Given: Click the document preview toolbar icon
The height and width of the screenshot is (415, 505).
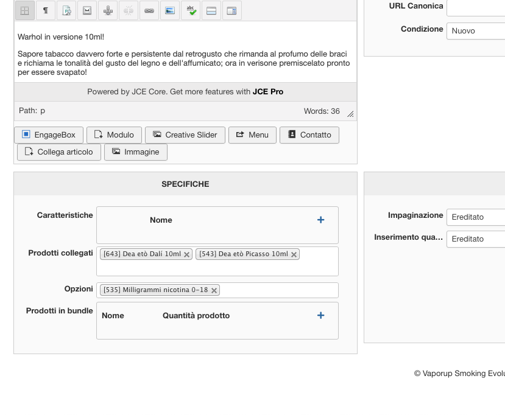Looking at the screenshot, I should pyautogui.click(x=66, y=10).
